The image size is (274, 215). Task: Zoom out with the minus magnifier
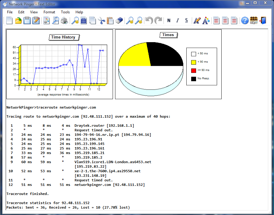(130, 21)
